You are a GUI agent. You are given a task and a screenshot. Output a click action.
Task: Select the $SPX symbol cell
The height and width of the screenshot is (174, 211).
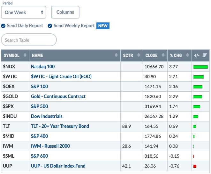[15, 106]
